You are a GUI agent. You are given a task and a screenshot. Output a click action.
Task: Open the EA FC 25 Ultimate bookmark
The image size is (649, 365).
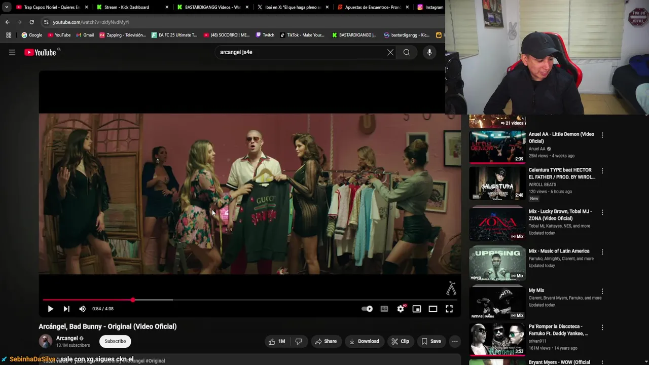(174, 35)
